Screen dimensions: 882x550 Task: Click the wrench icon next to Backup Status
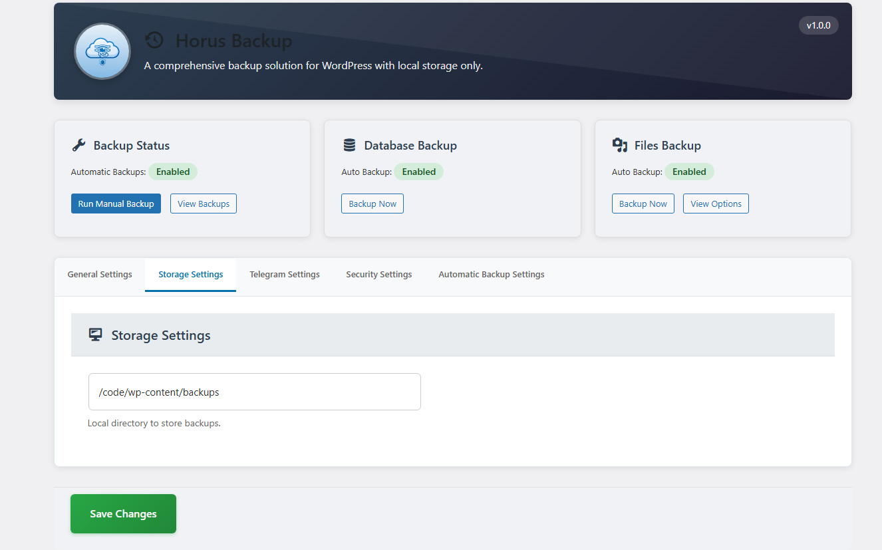pos(78,145)
